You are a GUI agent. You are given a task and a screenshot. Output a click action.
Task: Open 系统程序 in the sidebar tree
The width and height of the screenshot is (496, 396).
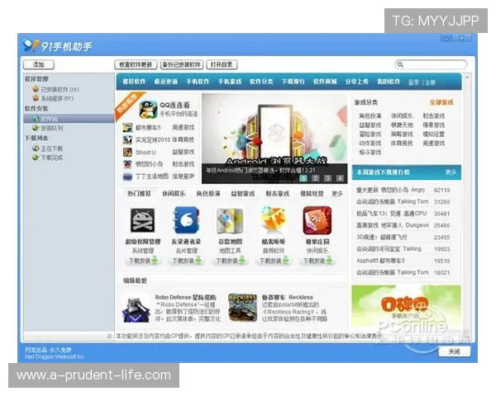pos(56,98)
